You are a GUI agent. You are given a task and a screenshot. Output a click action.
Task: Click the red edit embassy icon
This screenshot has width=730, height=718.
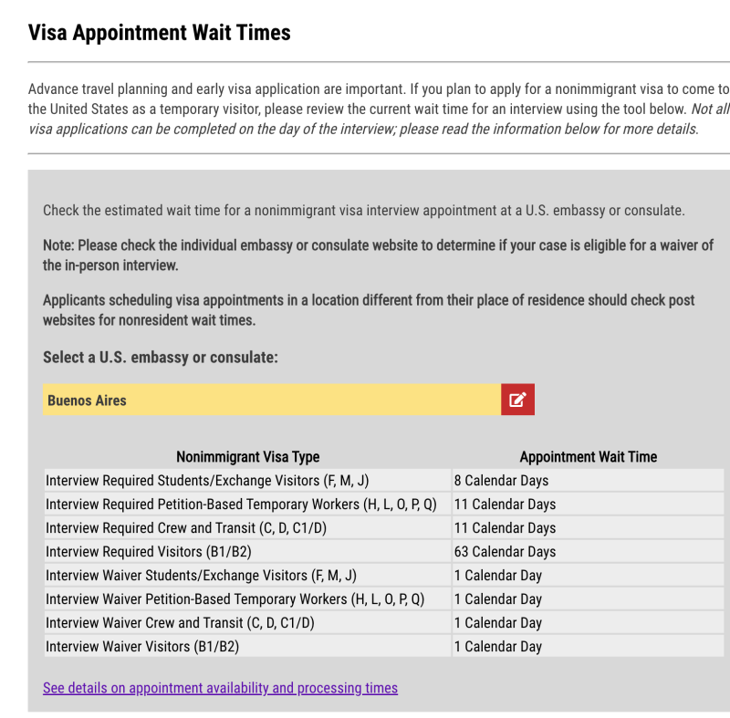click(517, 400)
